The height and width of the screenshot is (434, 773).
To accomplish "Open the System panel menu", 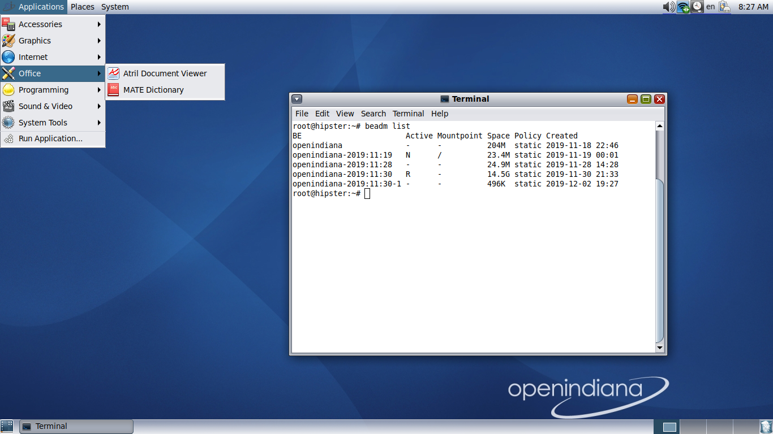I will [x=115, y=7].
